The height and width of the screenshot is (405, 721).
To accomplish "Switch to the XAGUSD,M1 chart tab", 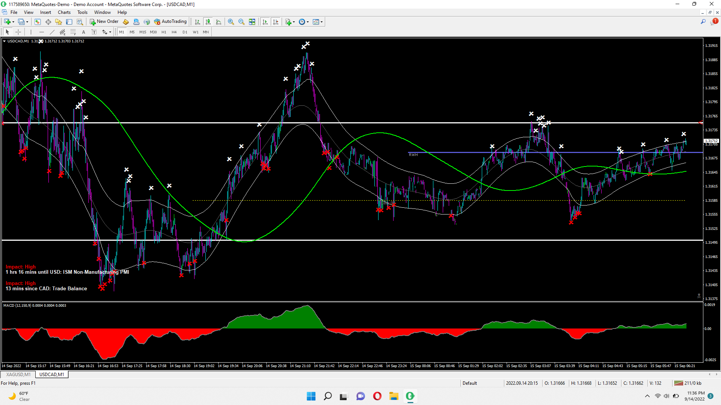I will [18, 375].
